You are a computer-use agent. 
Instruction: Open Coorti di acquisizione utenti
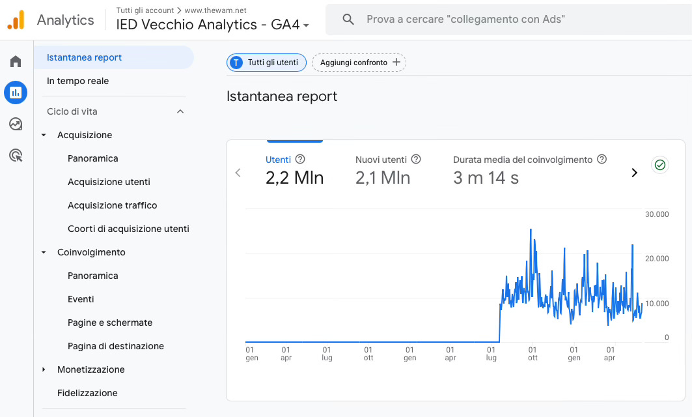pos(128,229)
